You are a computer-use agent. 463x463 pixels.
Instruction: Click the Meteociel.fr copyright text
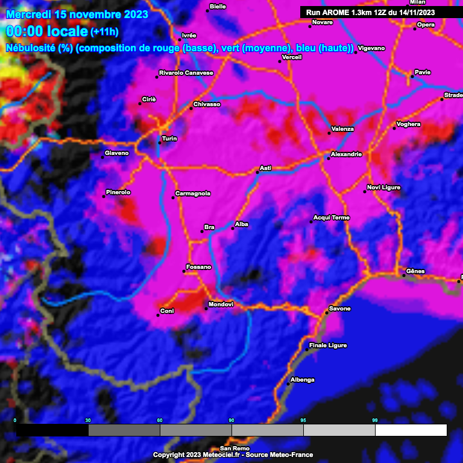(233, 455)
